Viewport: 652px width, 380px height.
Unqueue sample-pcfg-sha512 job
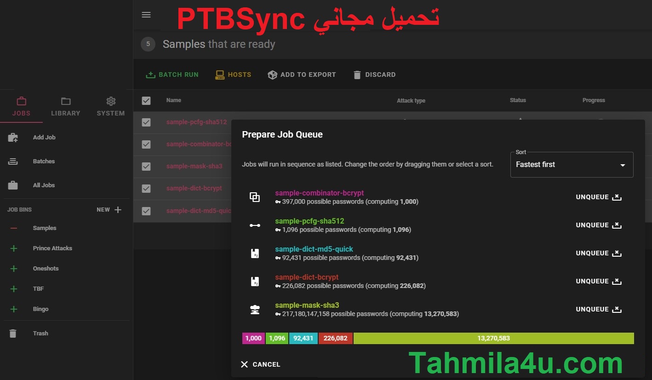click(599, 225)
